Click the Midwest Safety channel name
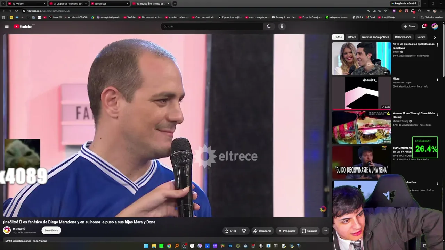 (x=400, y=121)
